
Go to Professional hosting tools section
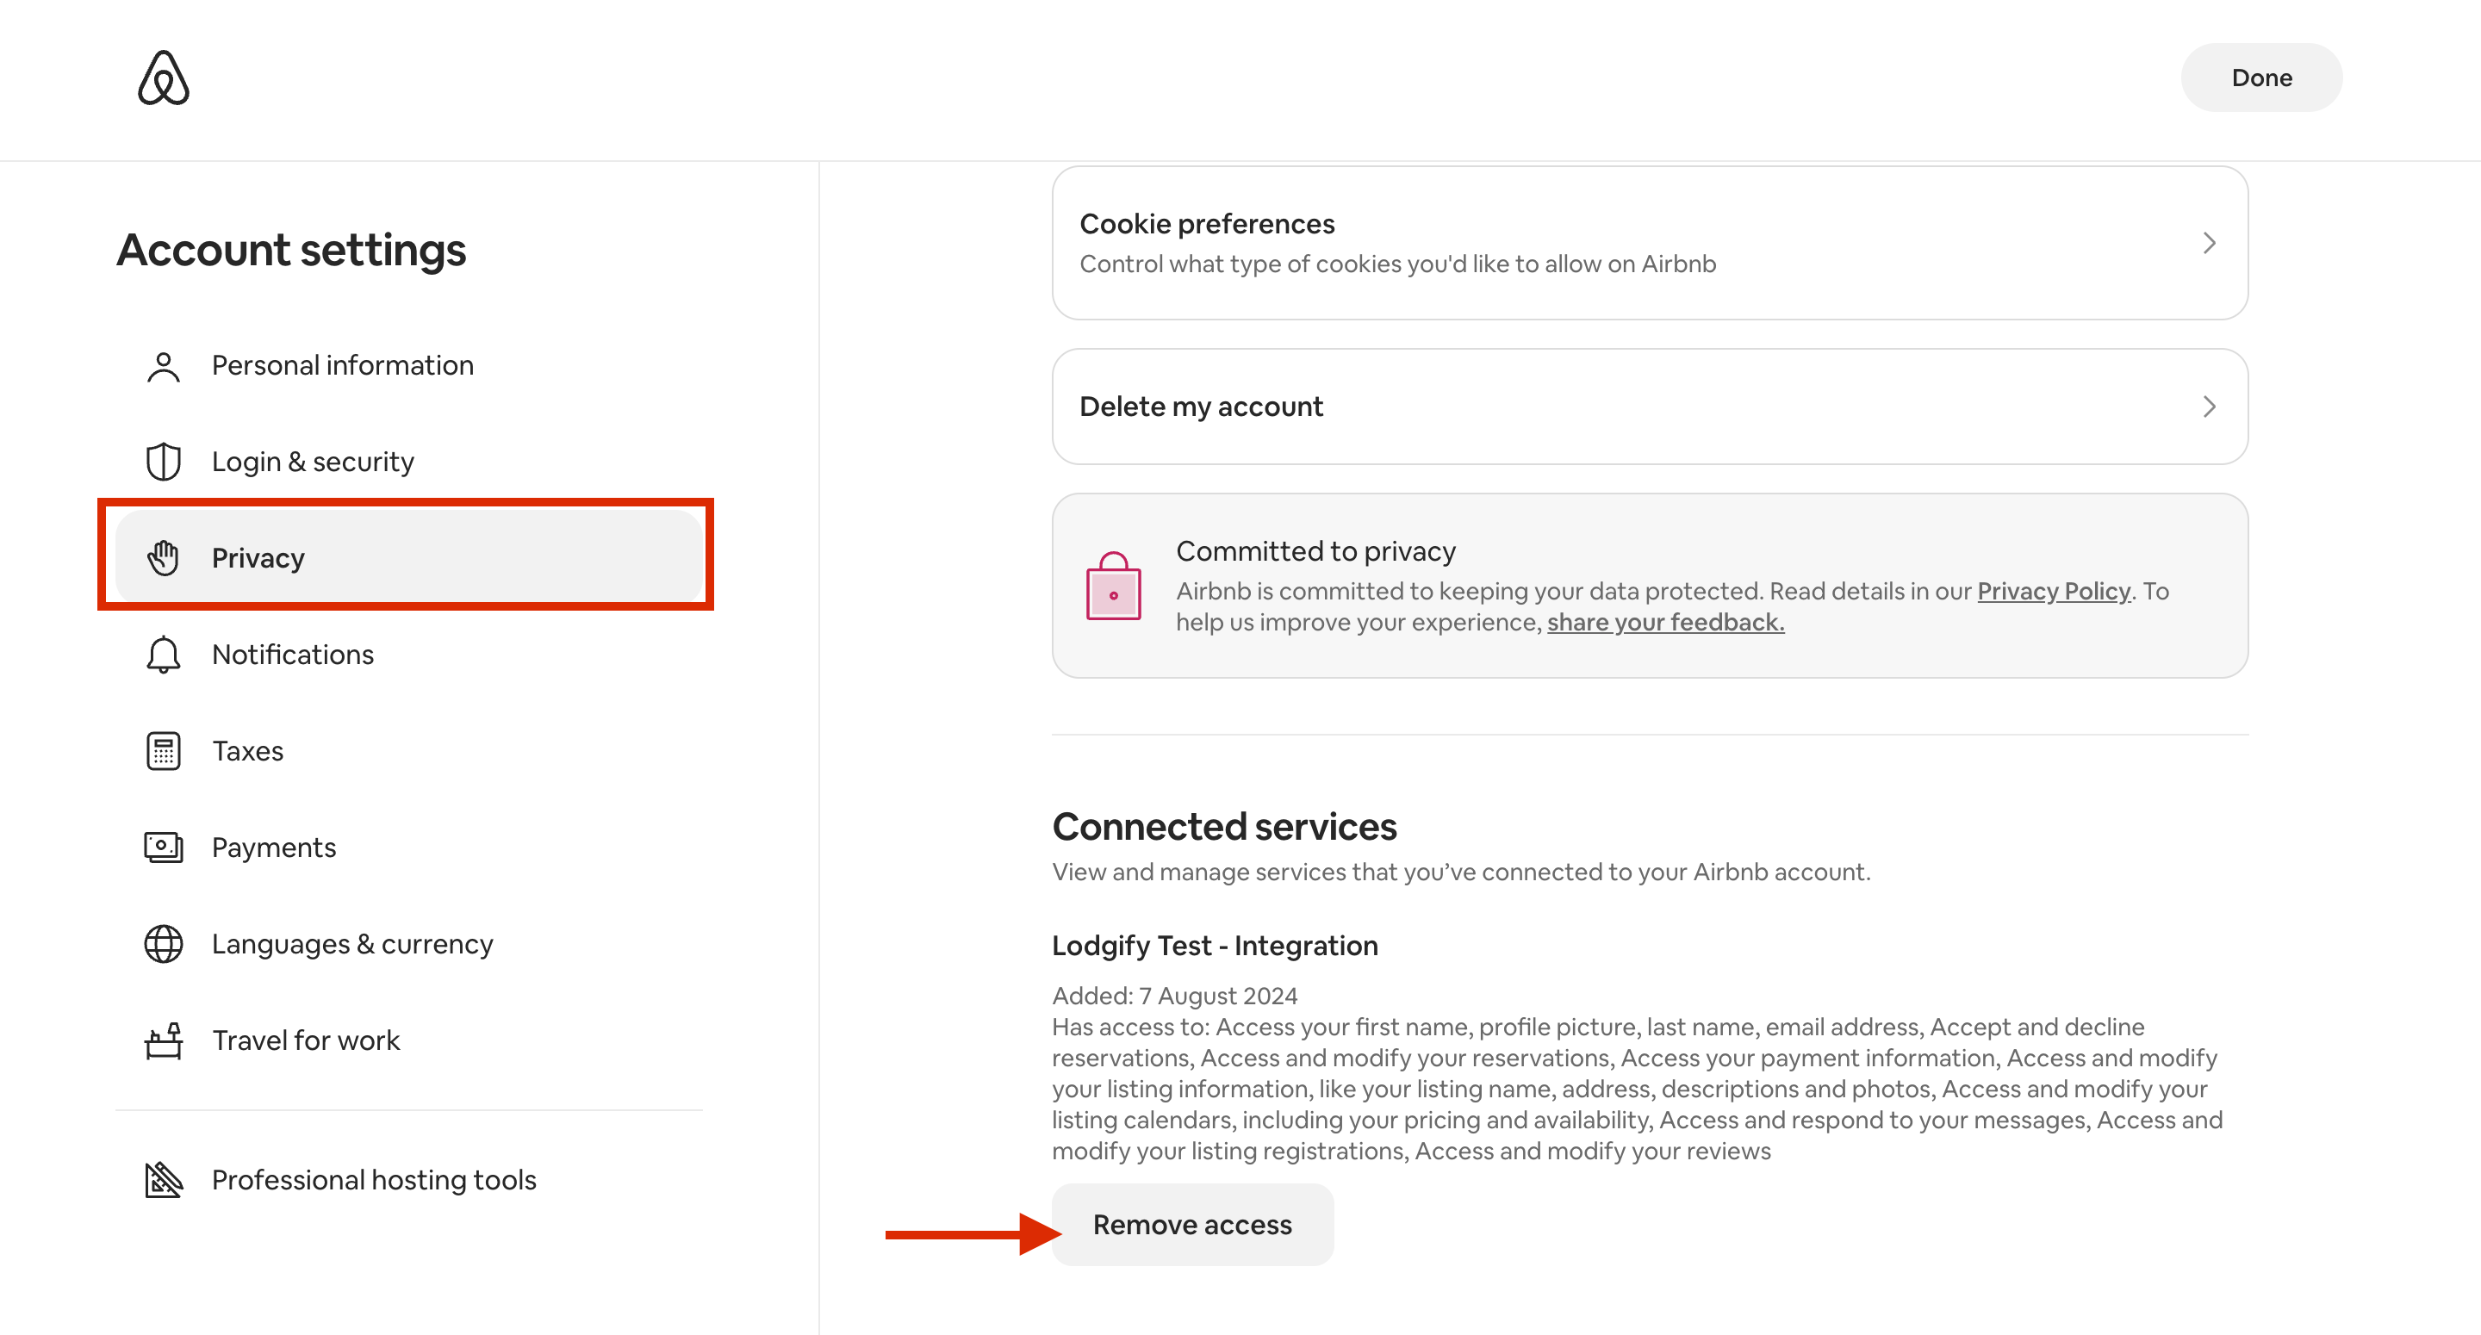pos(374,1180)
